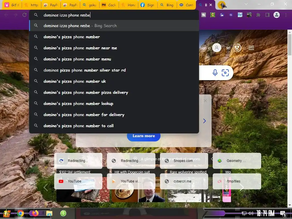Open Bing hamburger menu
The height and width of the screenshot is (219, 292).
pos(251,48)
